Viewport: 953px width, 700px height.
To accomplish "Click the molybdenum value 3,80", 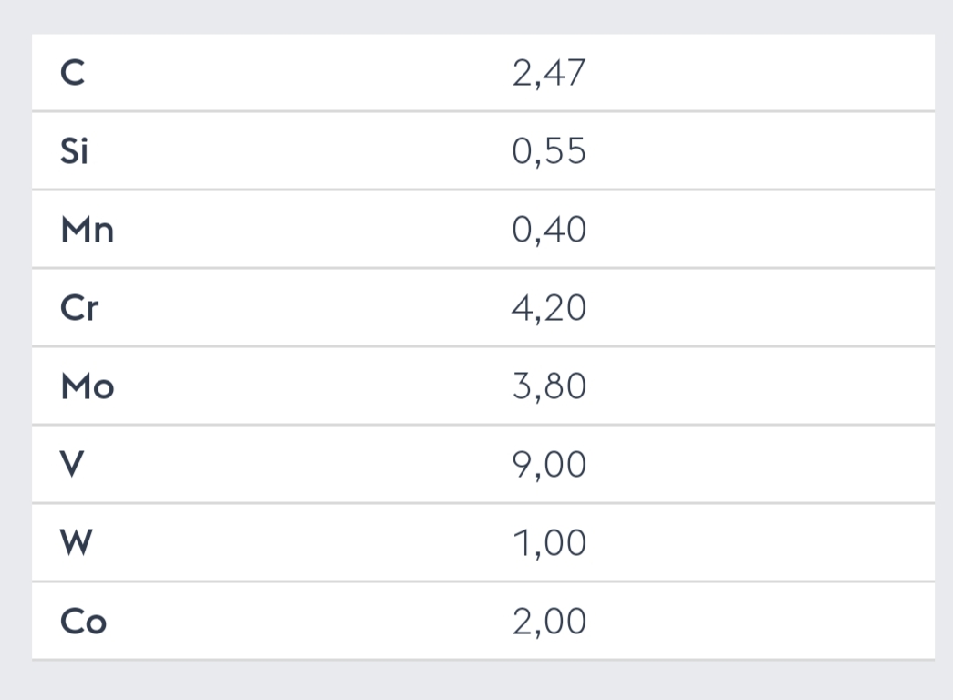I will point(549,386).
